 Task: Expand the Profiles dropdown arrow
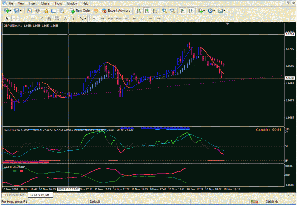[x=21, y=11]
